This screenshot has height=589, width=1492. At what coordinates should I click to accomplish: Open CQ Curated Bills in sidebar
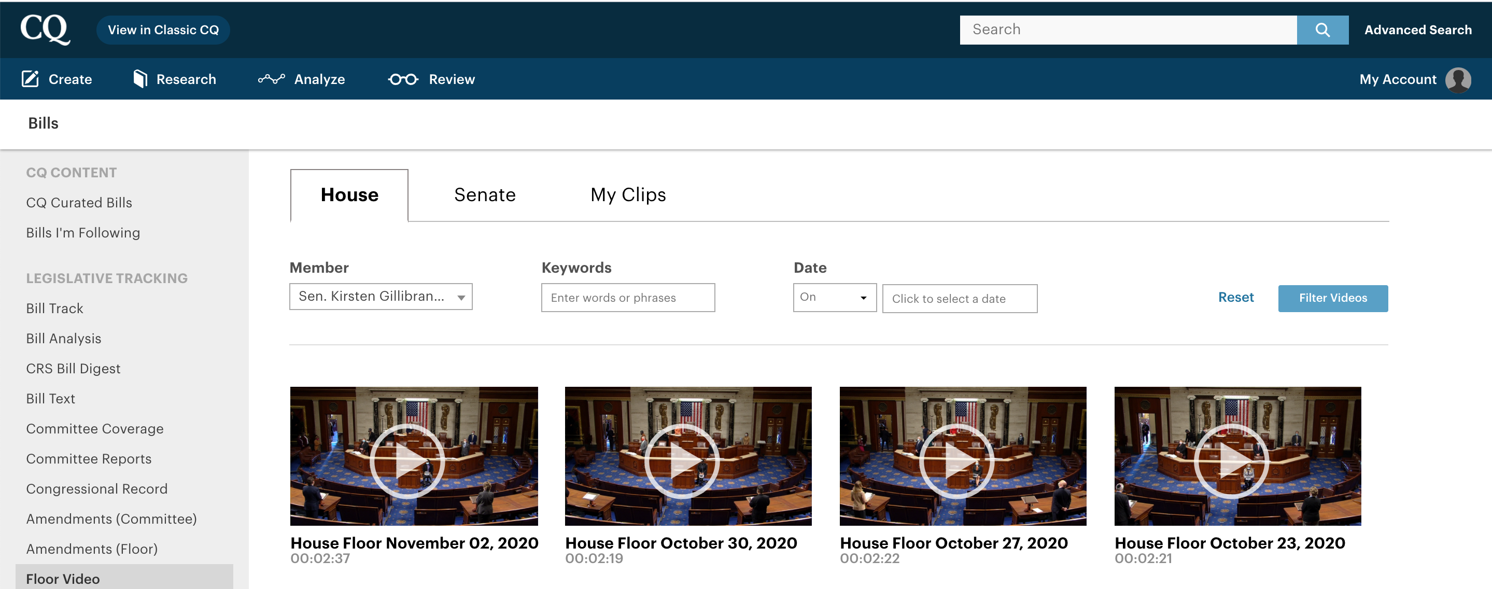(x=79, y=203)
